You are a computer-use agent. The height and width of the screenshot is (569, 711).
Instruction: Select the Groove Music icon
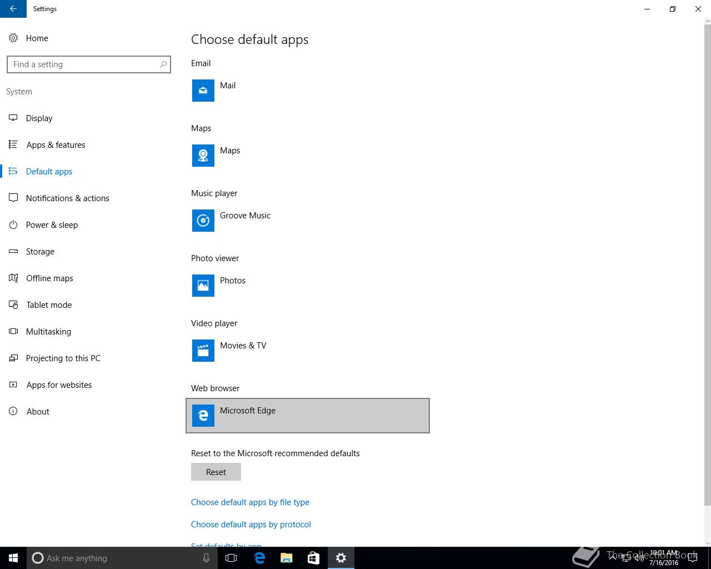click(x=203, y=221)
